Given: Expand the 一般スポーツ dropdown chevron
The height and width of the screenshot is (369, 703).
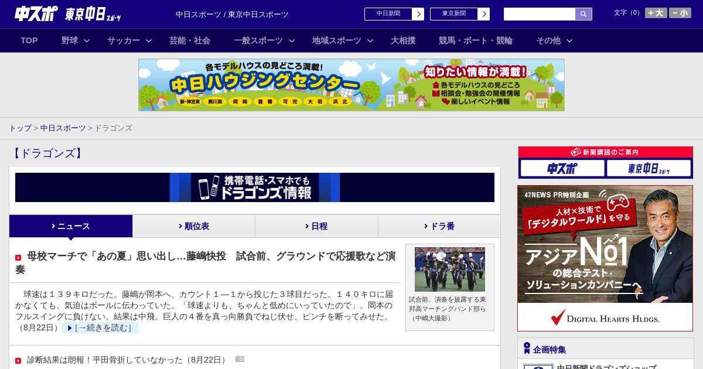Looking at the screenshot, I should click(x=292, y=40).
